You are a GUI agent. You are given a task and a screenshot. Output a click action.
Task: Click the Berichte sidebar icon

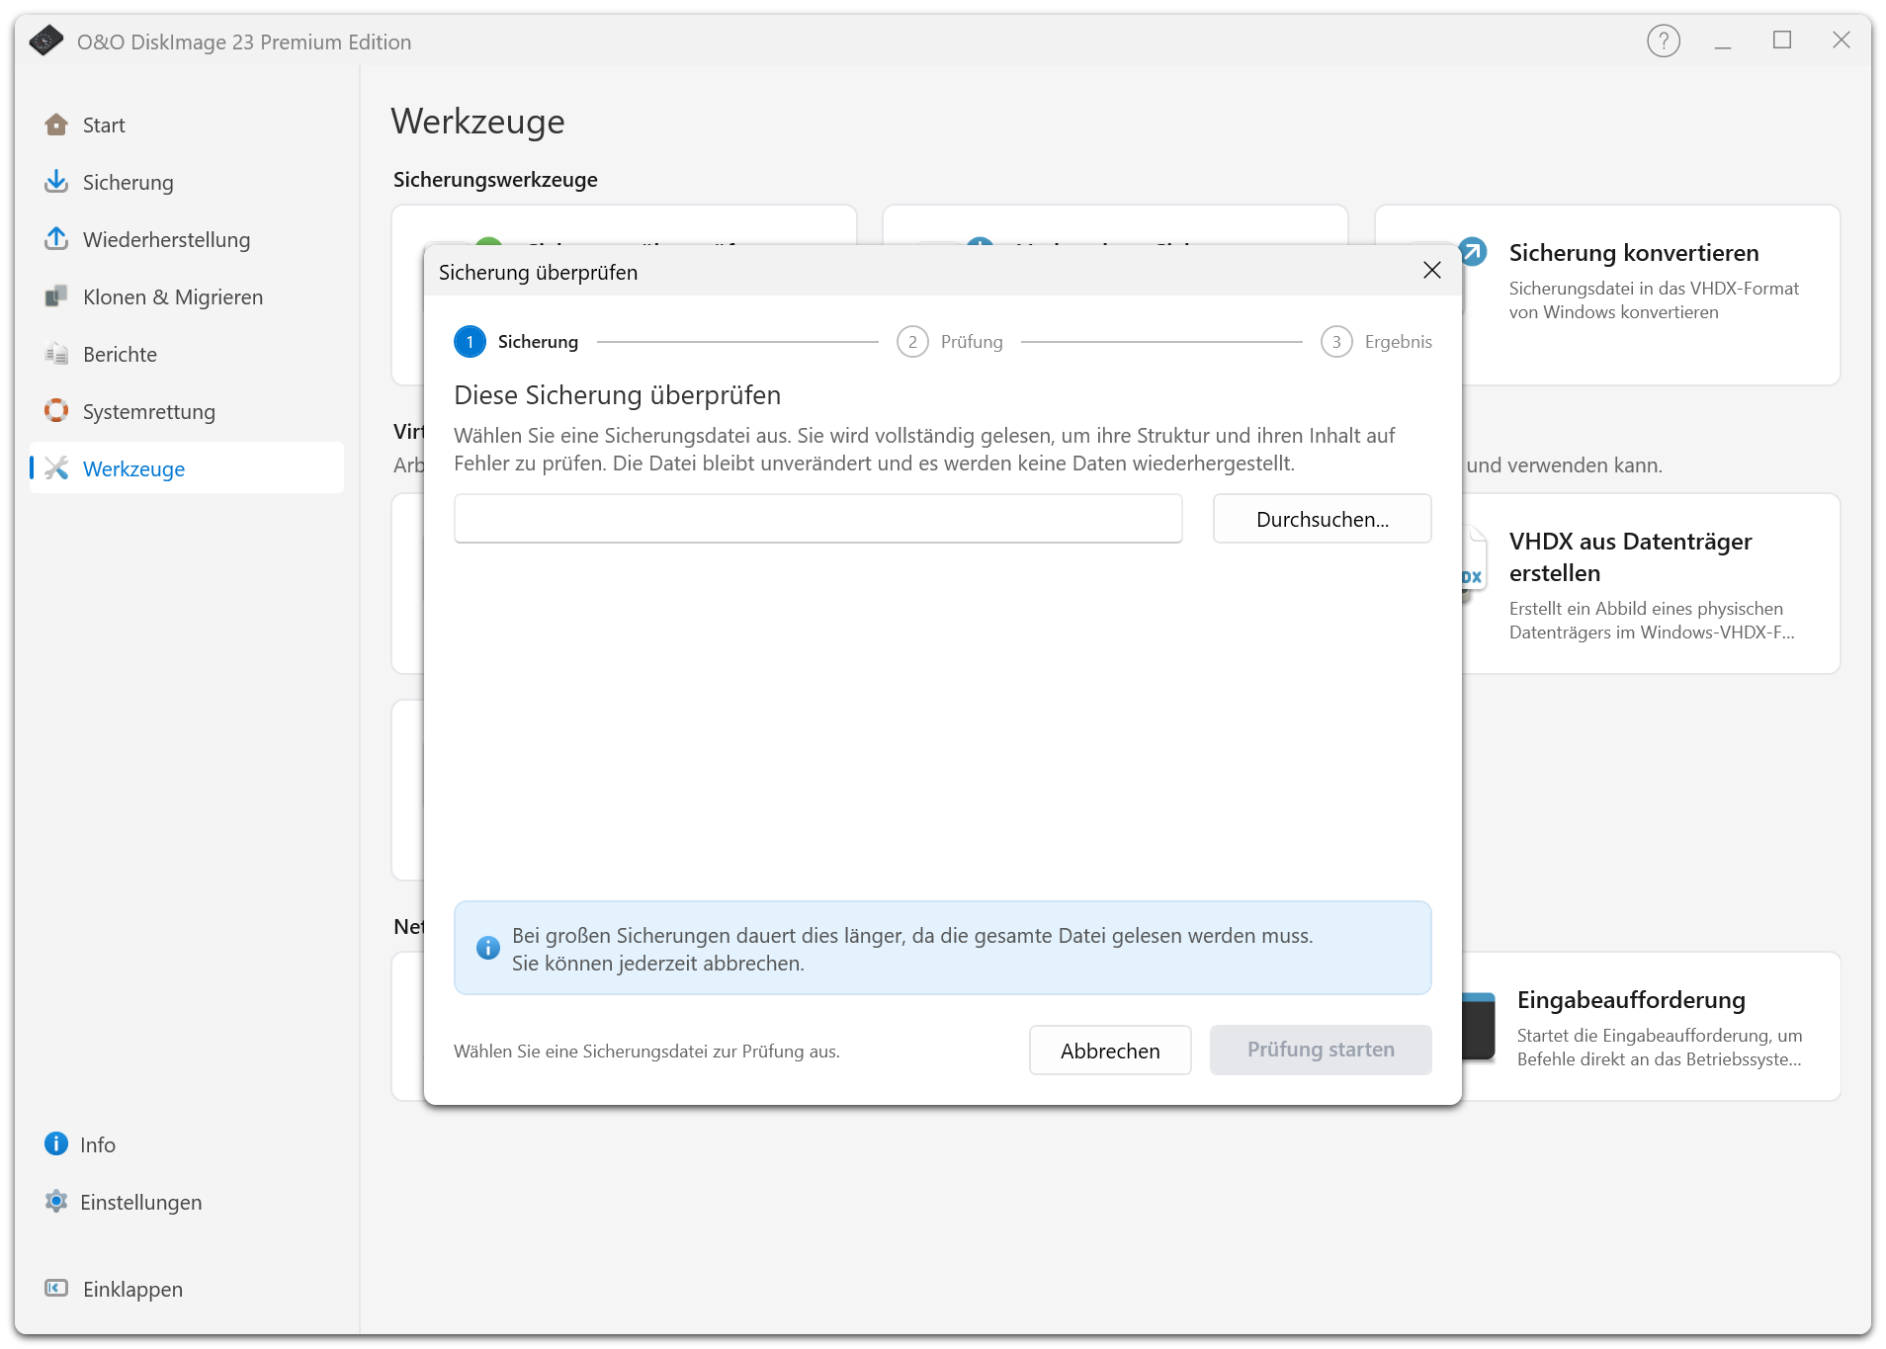(x=56, y=354)
